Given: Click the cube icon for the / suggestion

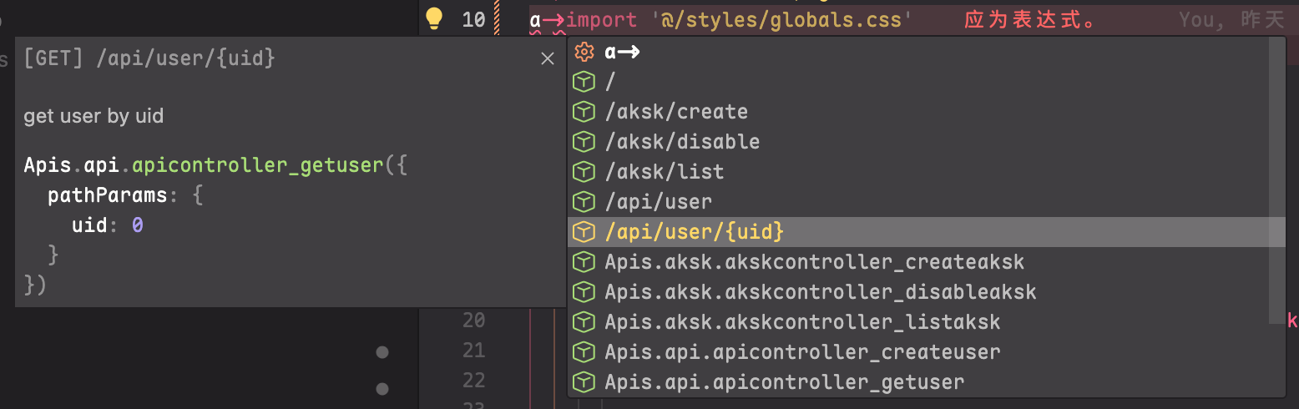Looking at the screenshot, I should pos(584,82).
